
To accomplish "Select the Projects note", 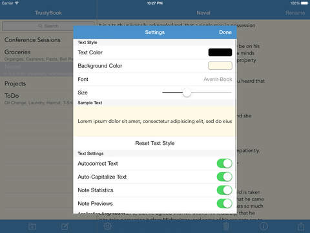I will (x=15, y=83).
